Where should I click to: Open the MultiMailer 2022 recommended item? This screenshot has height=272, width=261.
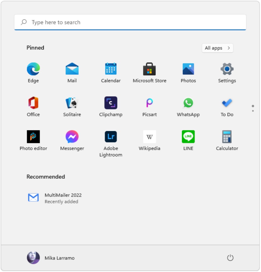coord(55,198)
